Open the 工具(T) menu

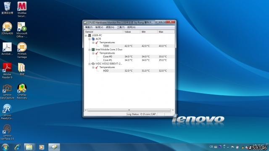[121, 27]
